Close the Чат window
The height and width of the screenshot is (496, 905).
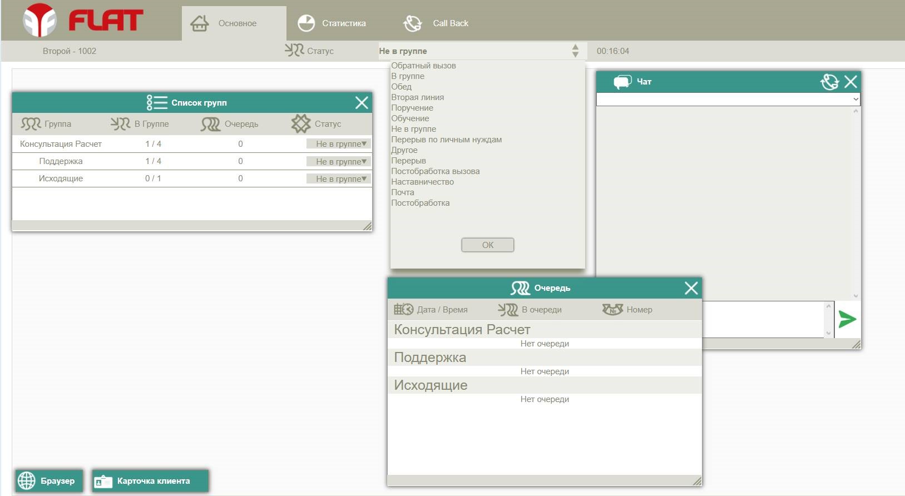[850, 82]
